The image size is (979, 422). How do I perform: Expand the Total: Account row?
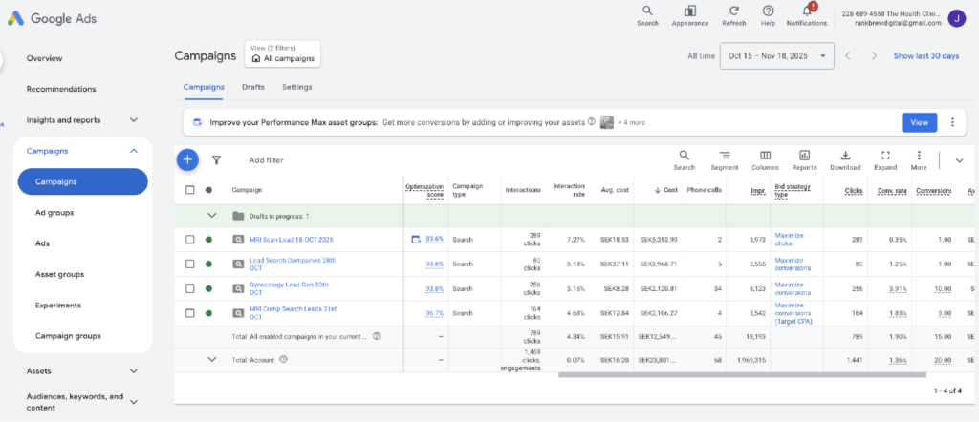[212, 359]
